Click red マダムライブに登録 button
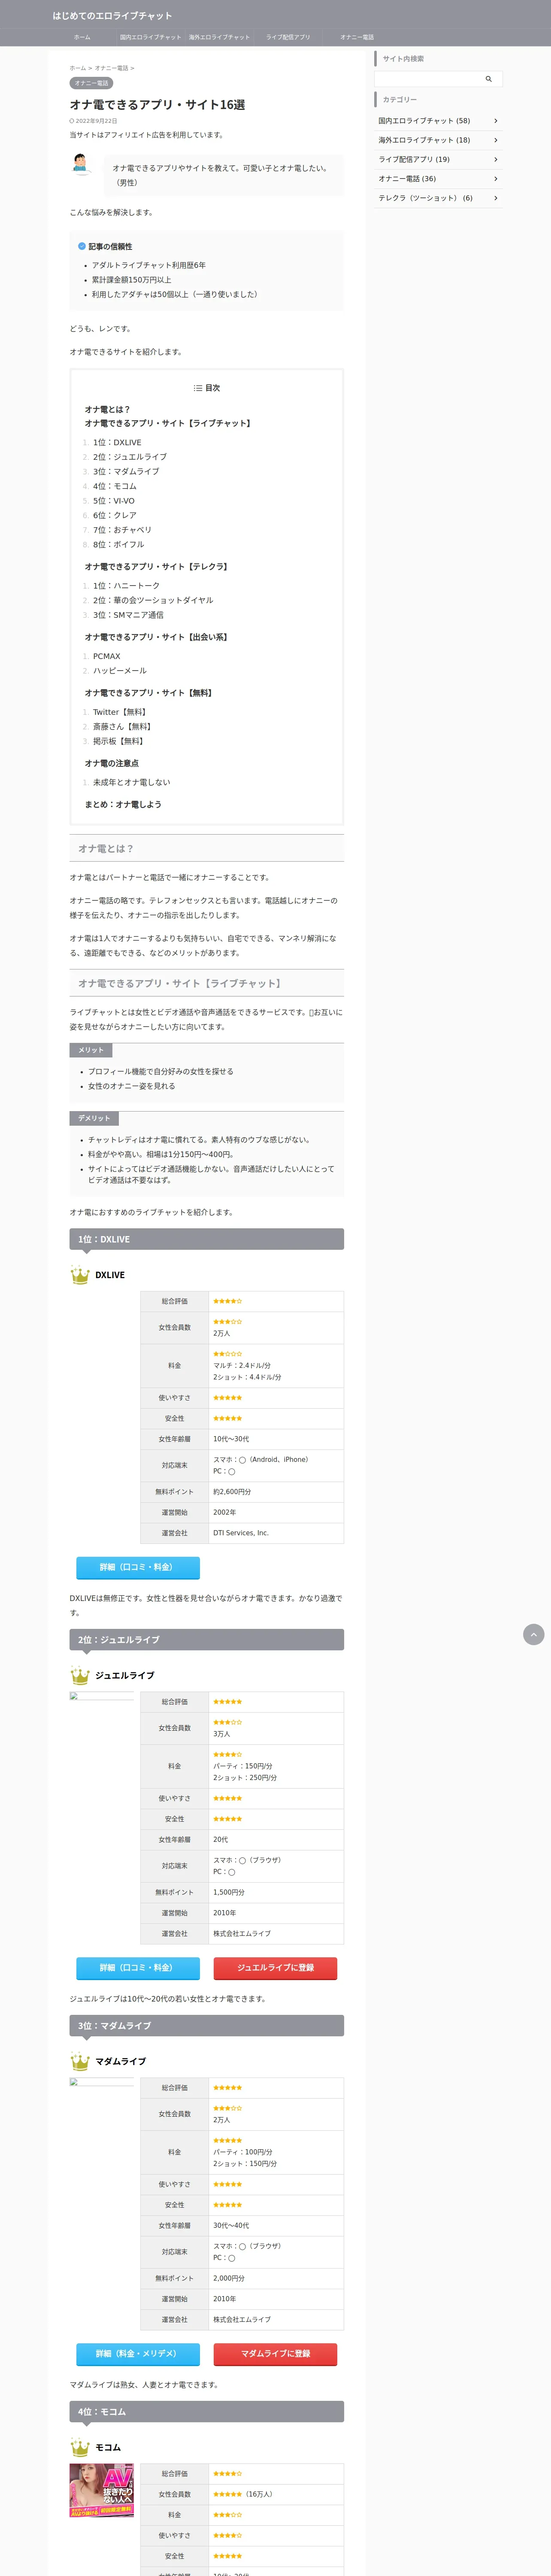This screenshot has height=2576, width=551. 275,2353
